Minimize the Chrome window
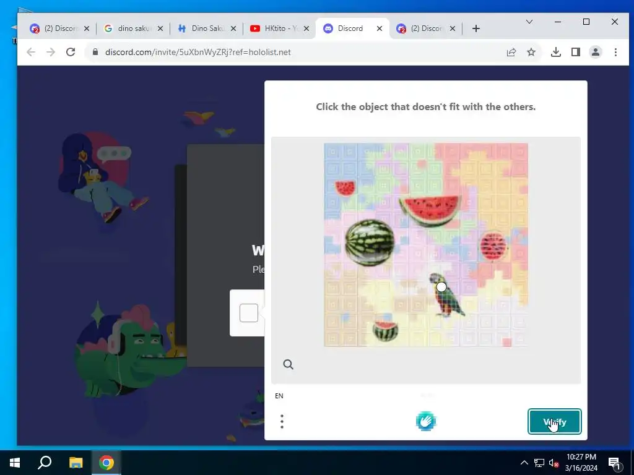Image resolution: width=634 pixels, height=475 pixels. (x=558, y=22)
